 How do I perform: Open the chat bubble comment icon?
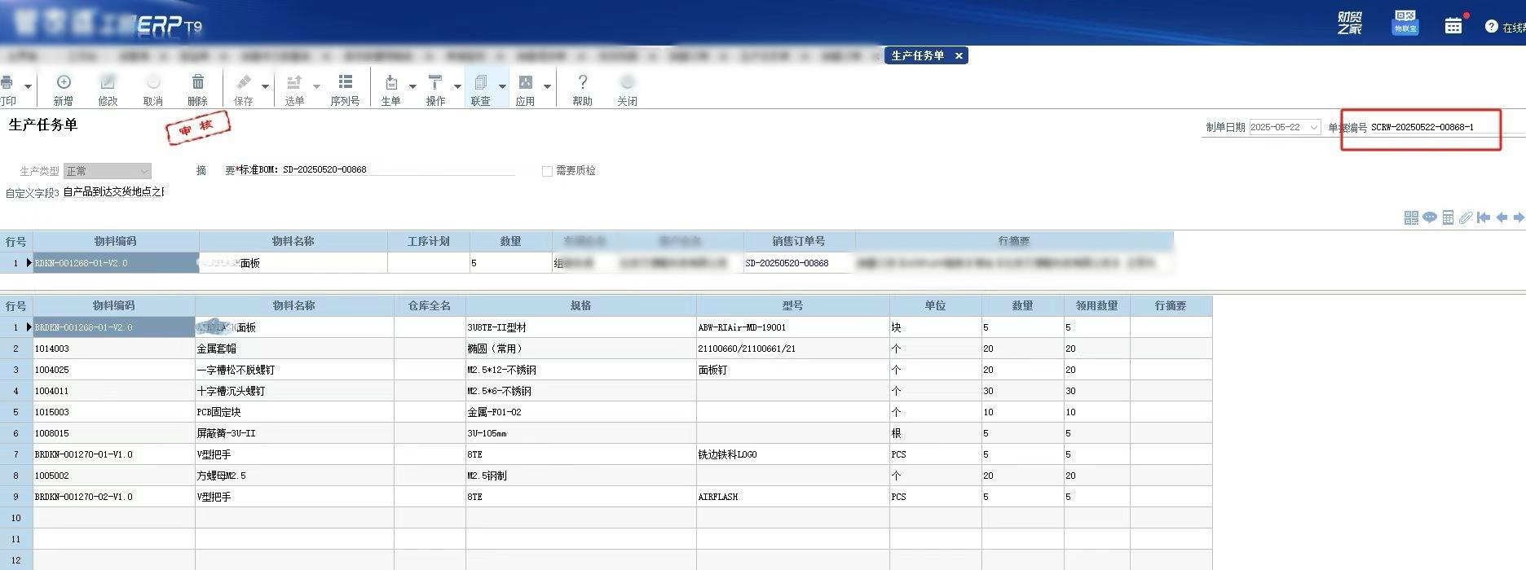[x=1430, y=217]
